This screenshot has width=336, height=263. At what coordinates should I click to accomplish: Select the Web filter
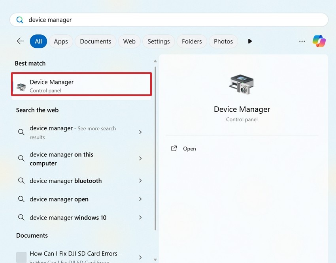(x=129, y=41)
